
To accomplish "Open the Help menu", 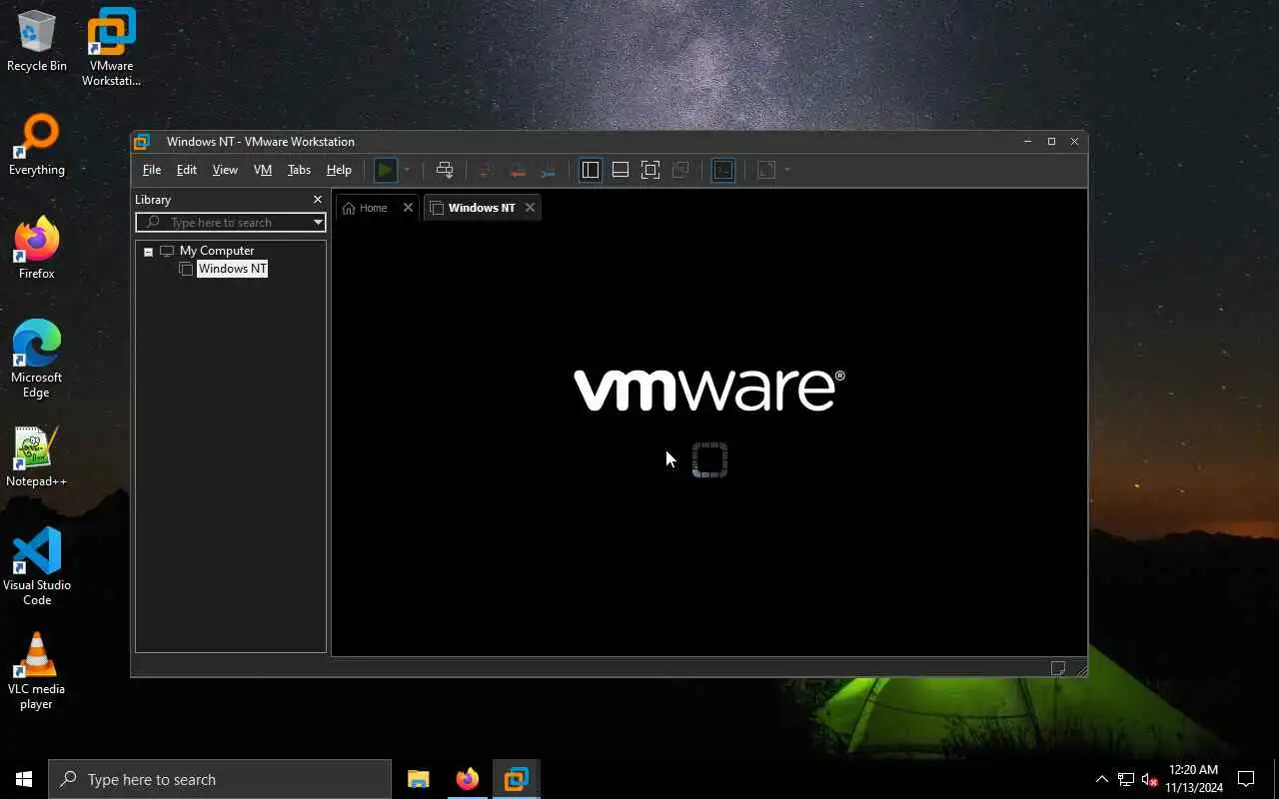I will click(x=339, y=170).
